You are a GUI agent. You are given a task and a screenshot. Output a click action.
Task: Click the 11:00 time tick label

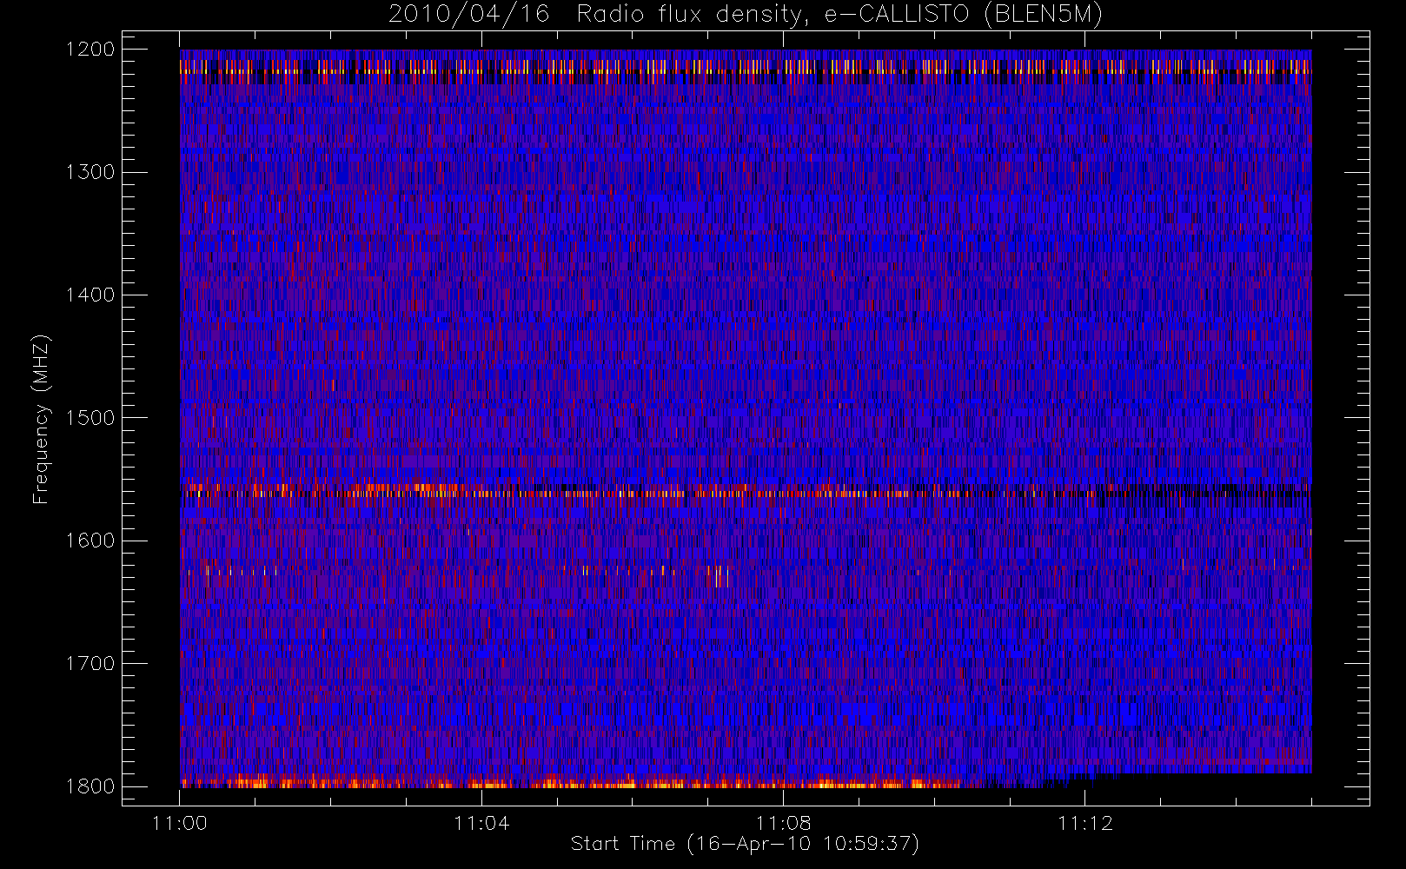(x=180, y=823)
